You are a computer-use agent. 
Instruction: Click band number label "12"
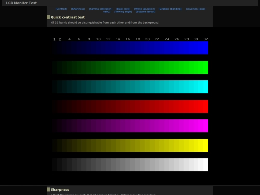pyautogui.click(x=108, y=39)
